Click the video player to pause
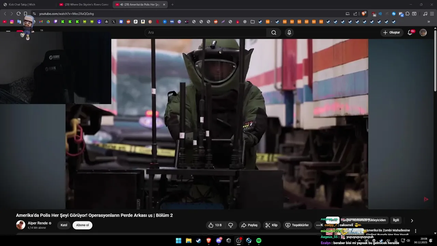 coord(217,124)
